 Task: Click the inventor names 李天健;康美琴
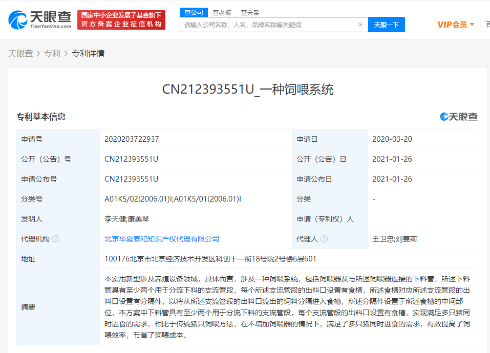point(128,219)
